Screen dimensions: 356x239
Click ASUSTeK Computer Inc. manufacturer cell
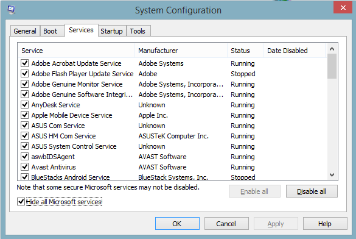click(x=173, y=136)
